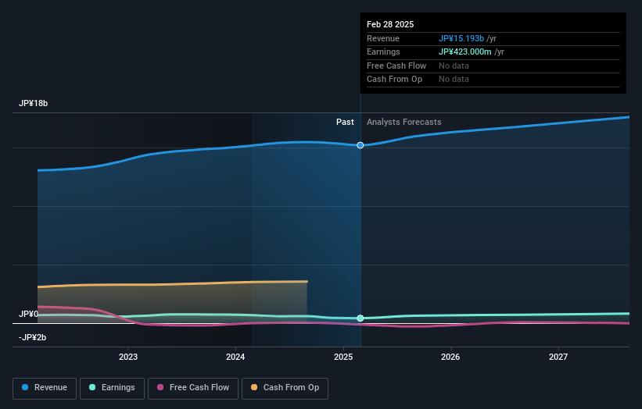
Task: Click the Earnings tooltip row label
Action: pos(383,52)
